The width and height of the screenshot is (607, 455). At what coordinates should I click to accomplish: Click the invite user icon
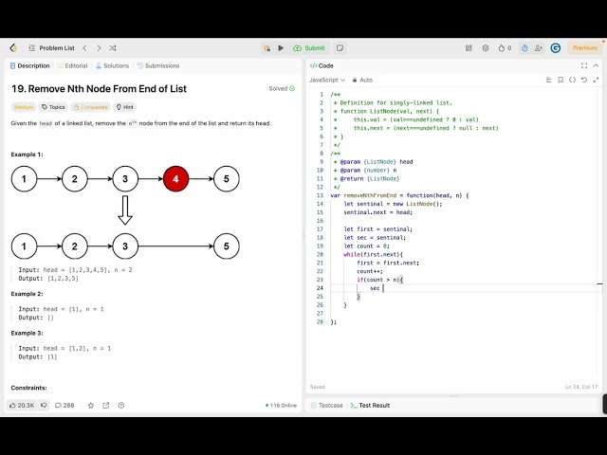click(539, 48)
